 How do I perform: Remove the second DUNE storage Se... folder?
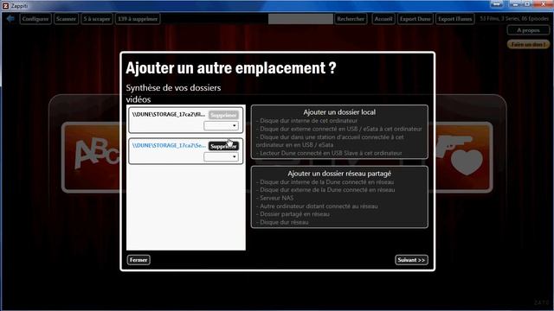223,146
